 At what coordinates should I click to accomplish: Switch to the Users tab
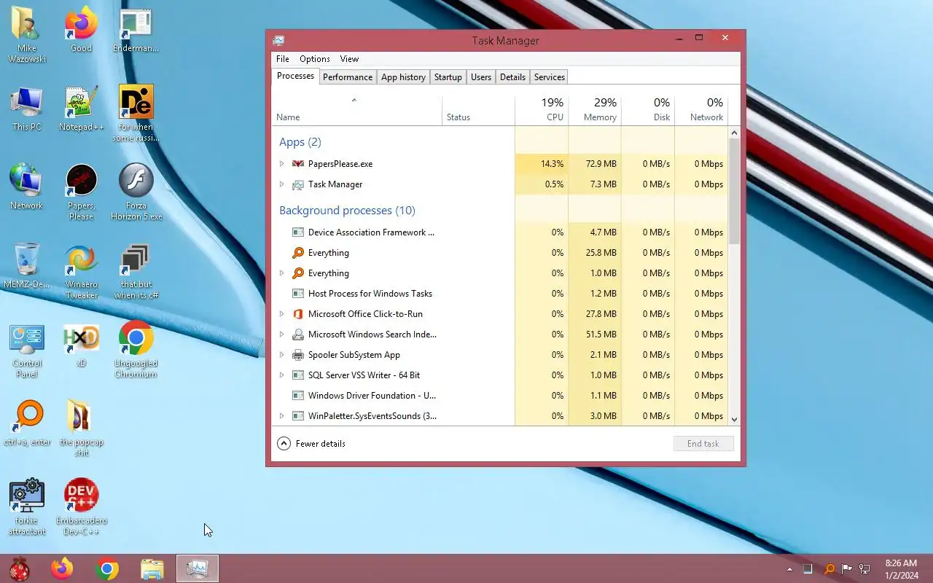pos(481,77)
